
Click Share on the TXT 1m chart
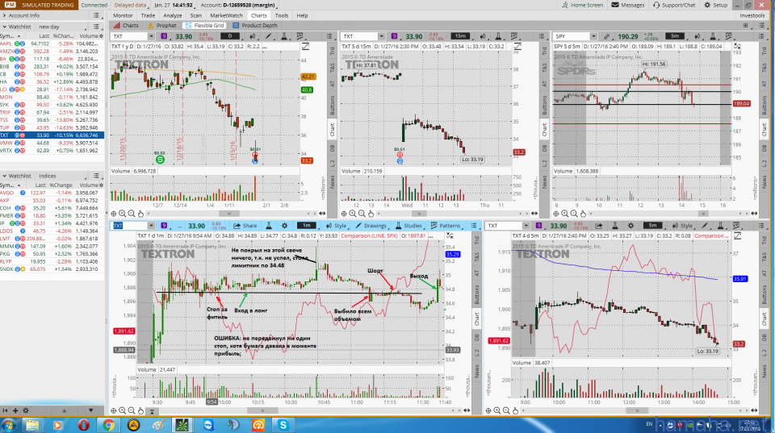[x=245, y=226]
